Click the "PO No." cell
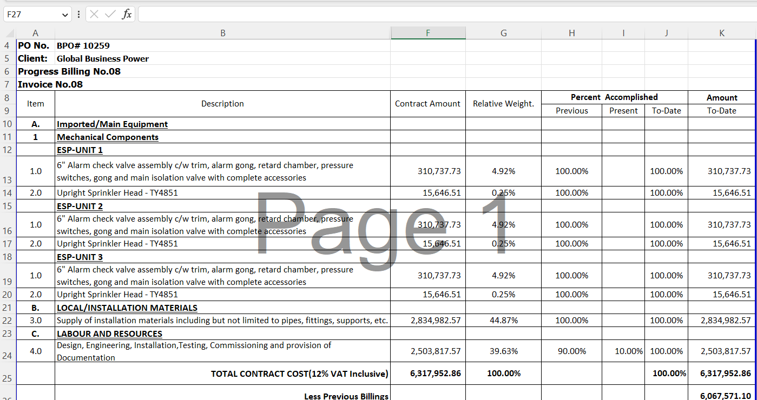757x400 pixels. point(36,45)
